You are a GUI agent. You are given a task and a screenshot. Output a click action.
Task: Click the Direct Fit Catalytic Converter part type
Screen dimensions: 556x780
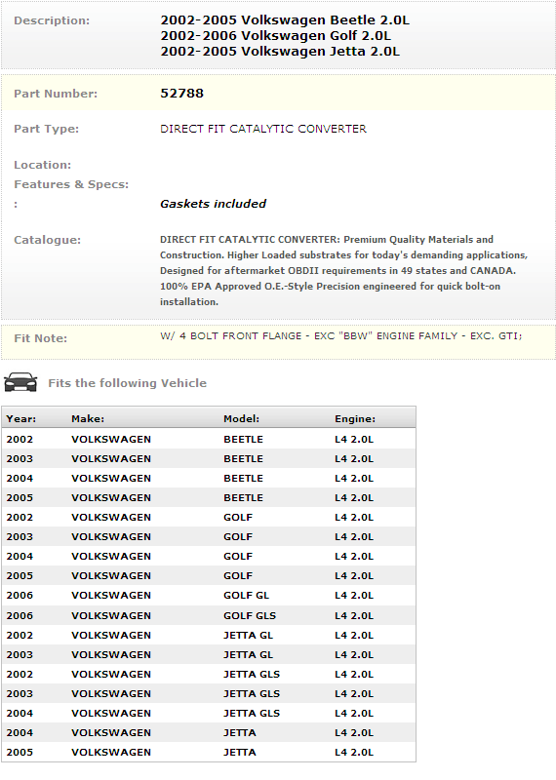[x=263, y=129]
